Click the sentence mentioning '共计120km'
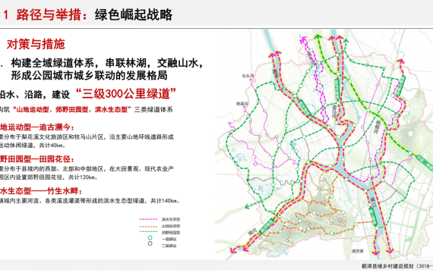 [x=87, y=173]
